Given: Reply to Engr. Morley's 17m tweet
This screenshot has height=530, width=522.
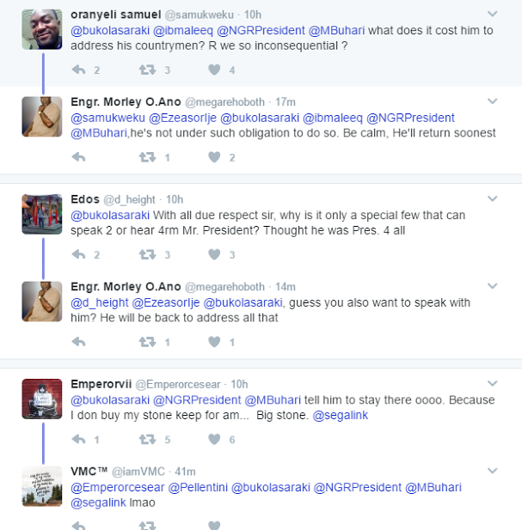Looking at the screenshot, I should pyautogui.click(x=78, y=157).
